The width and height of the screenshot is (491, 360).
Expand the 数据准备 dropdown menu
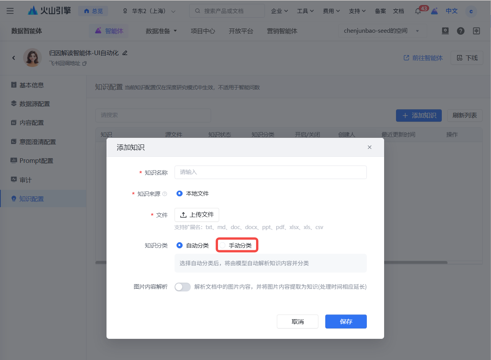161,31
